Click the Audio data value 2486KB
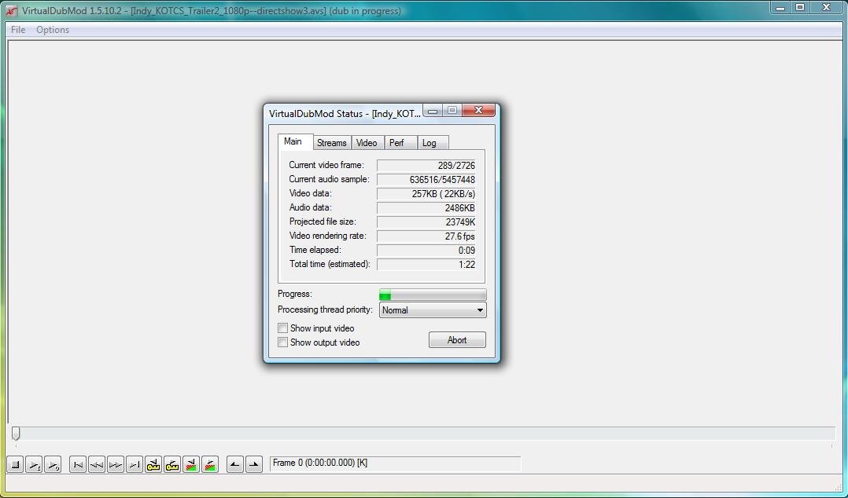The image size is (848, 498). pos(426,207)
